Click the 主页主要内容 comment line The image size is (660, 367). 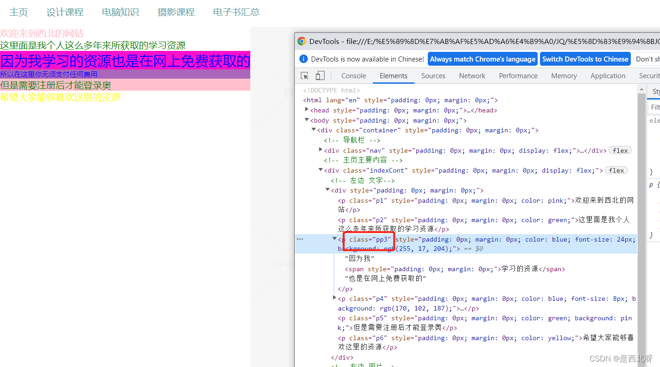[363, 160]
